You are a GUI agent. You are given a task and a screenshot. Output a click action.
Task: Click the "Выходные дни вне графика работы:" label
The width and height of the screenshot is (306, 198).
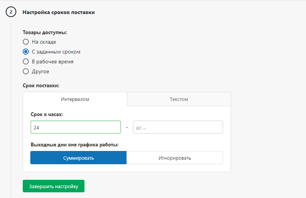pyautogui.click(x=75, y=145)
